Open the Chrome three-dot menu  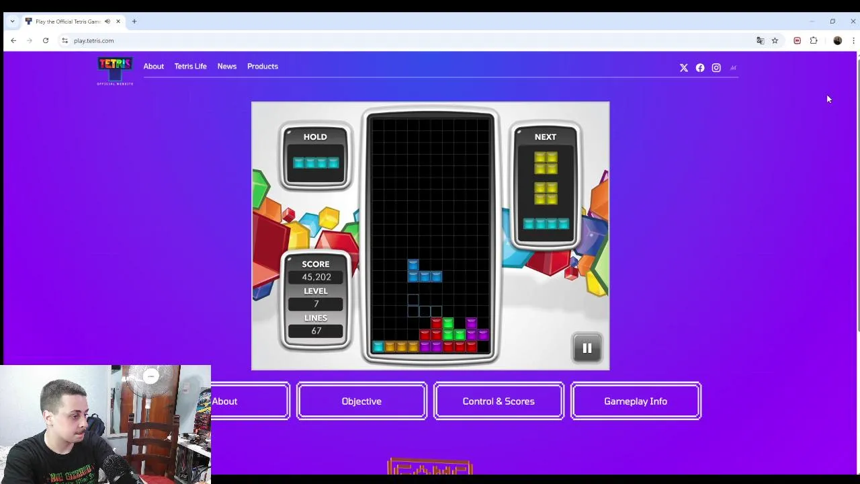[853, 41]
